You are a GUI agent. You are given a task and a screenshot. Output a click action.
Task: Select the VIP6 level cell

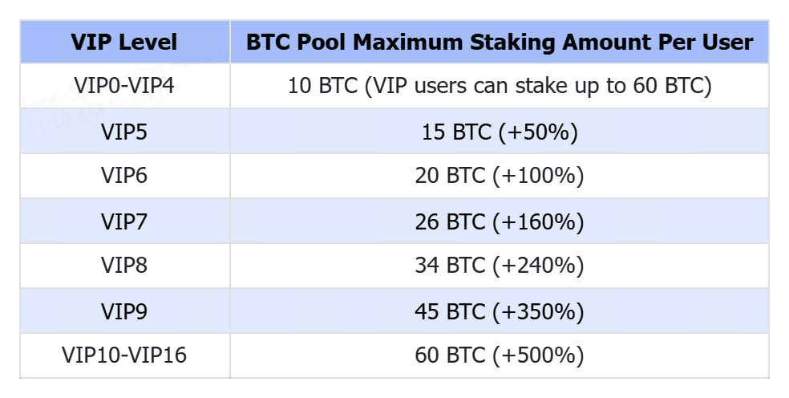coord(124,176)
